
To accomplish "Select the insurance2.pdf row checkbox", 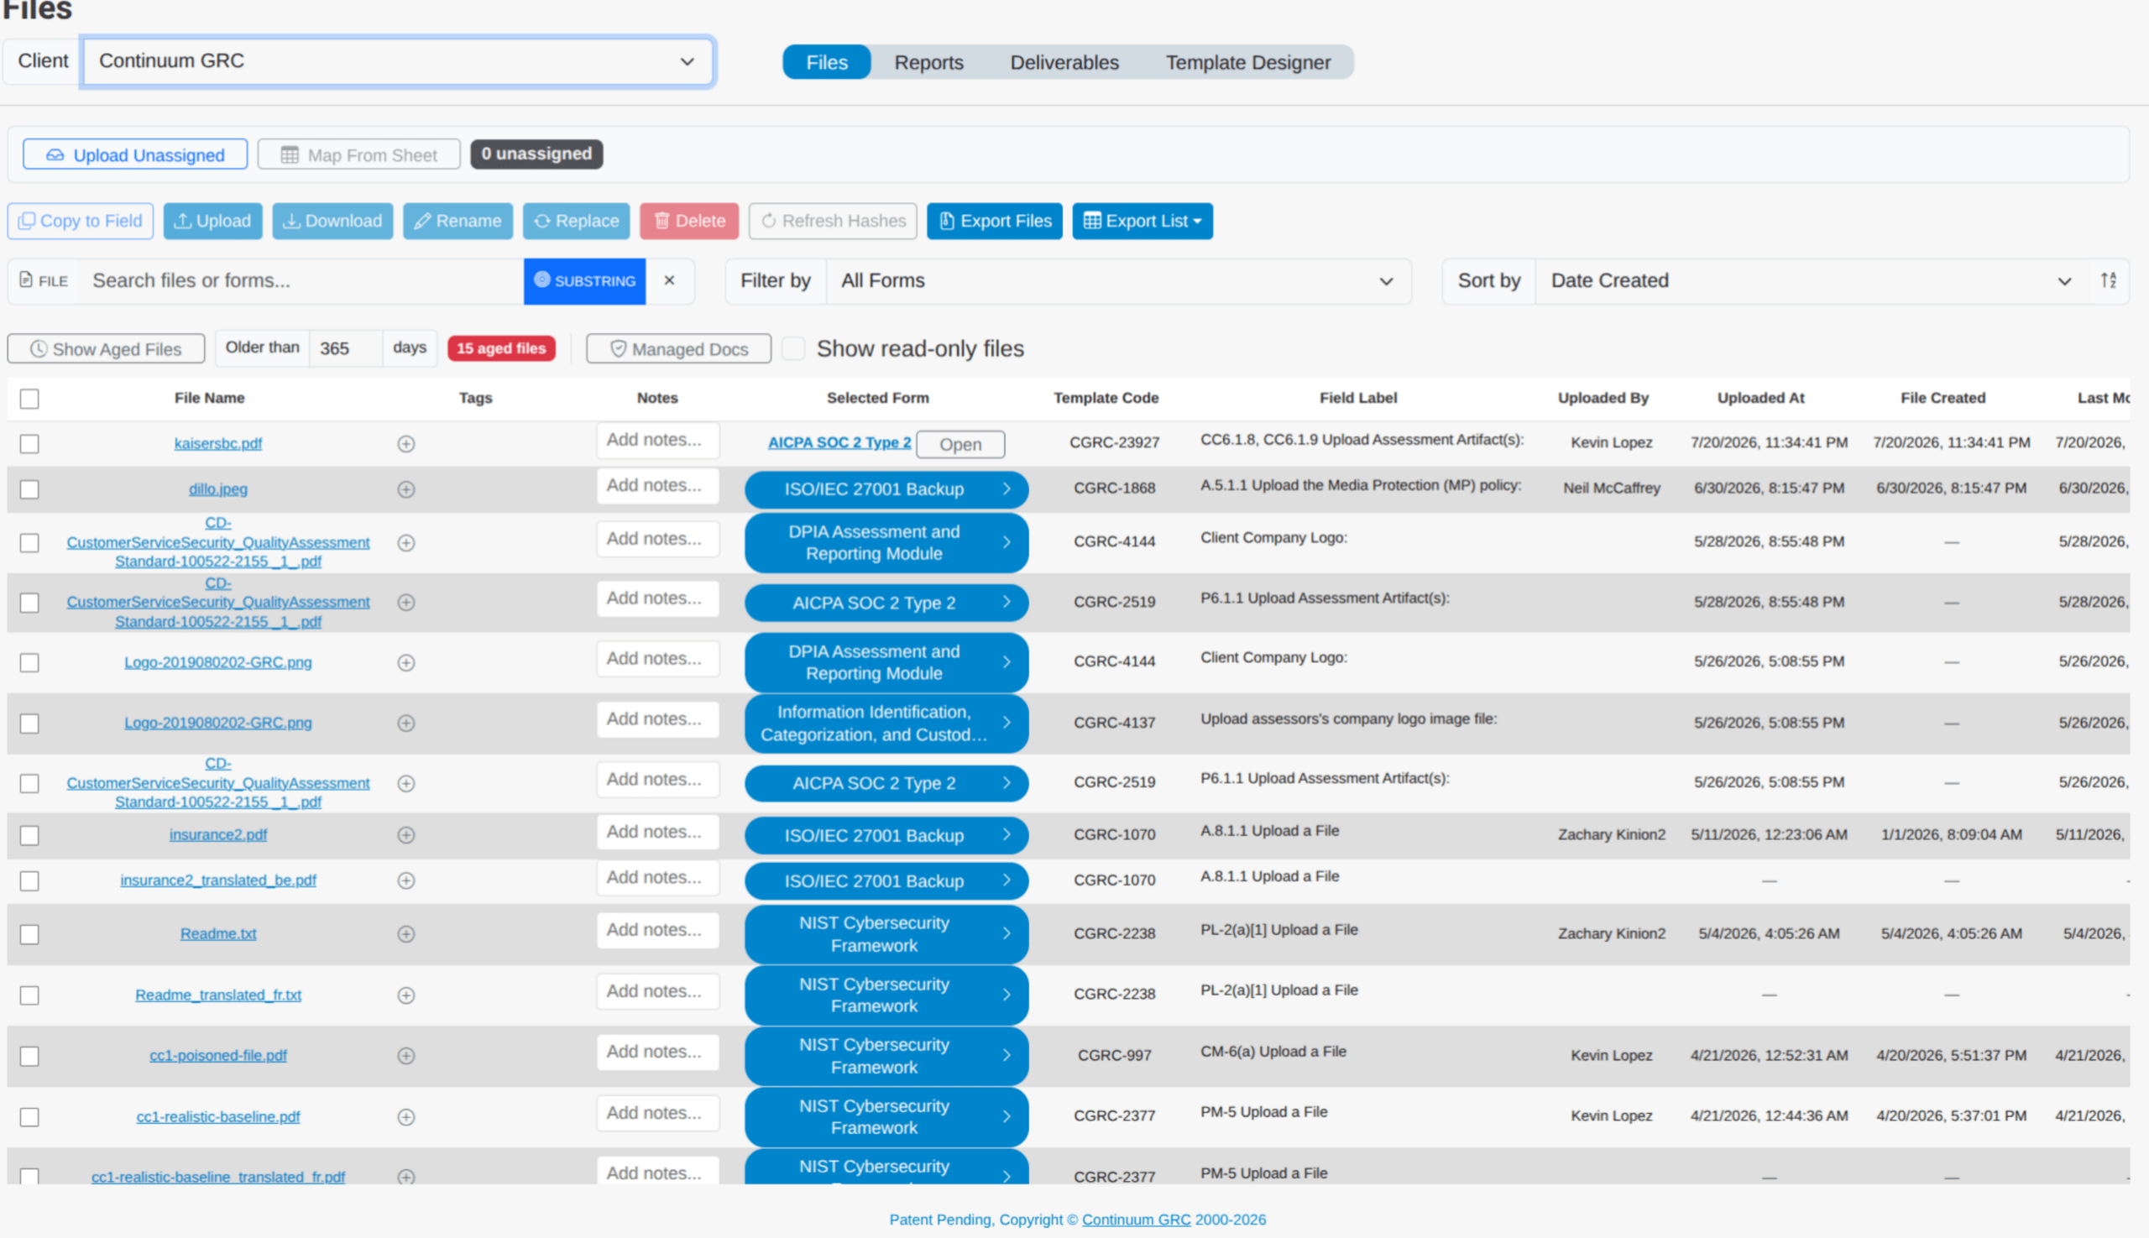I will [29, 836].
